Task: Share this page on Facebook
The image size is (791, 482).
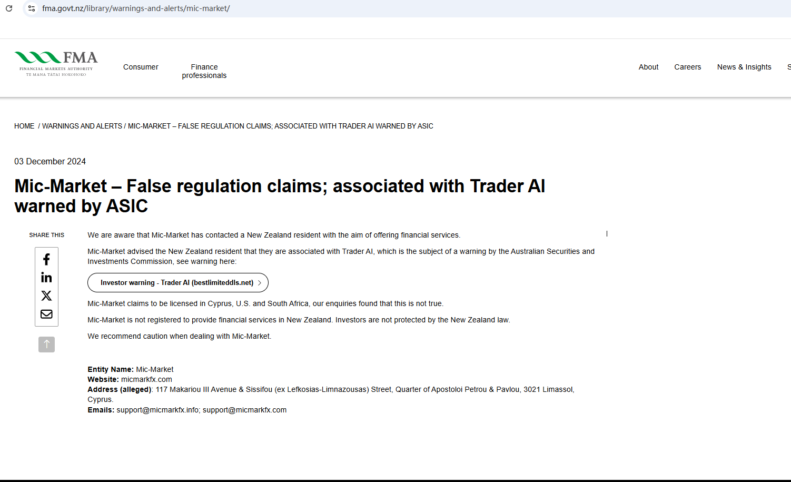Action: coord(46,260)
